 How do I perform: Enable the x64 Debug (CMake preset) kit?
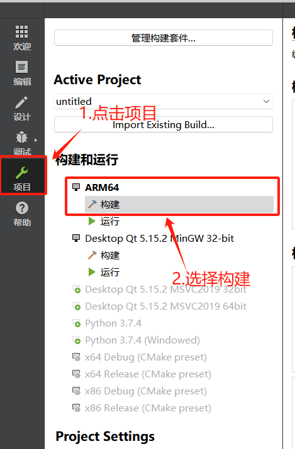click(x=140, y=357)
